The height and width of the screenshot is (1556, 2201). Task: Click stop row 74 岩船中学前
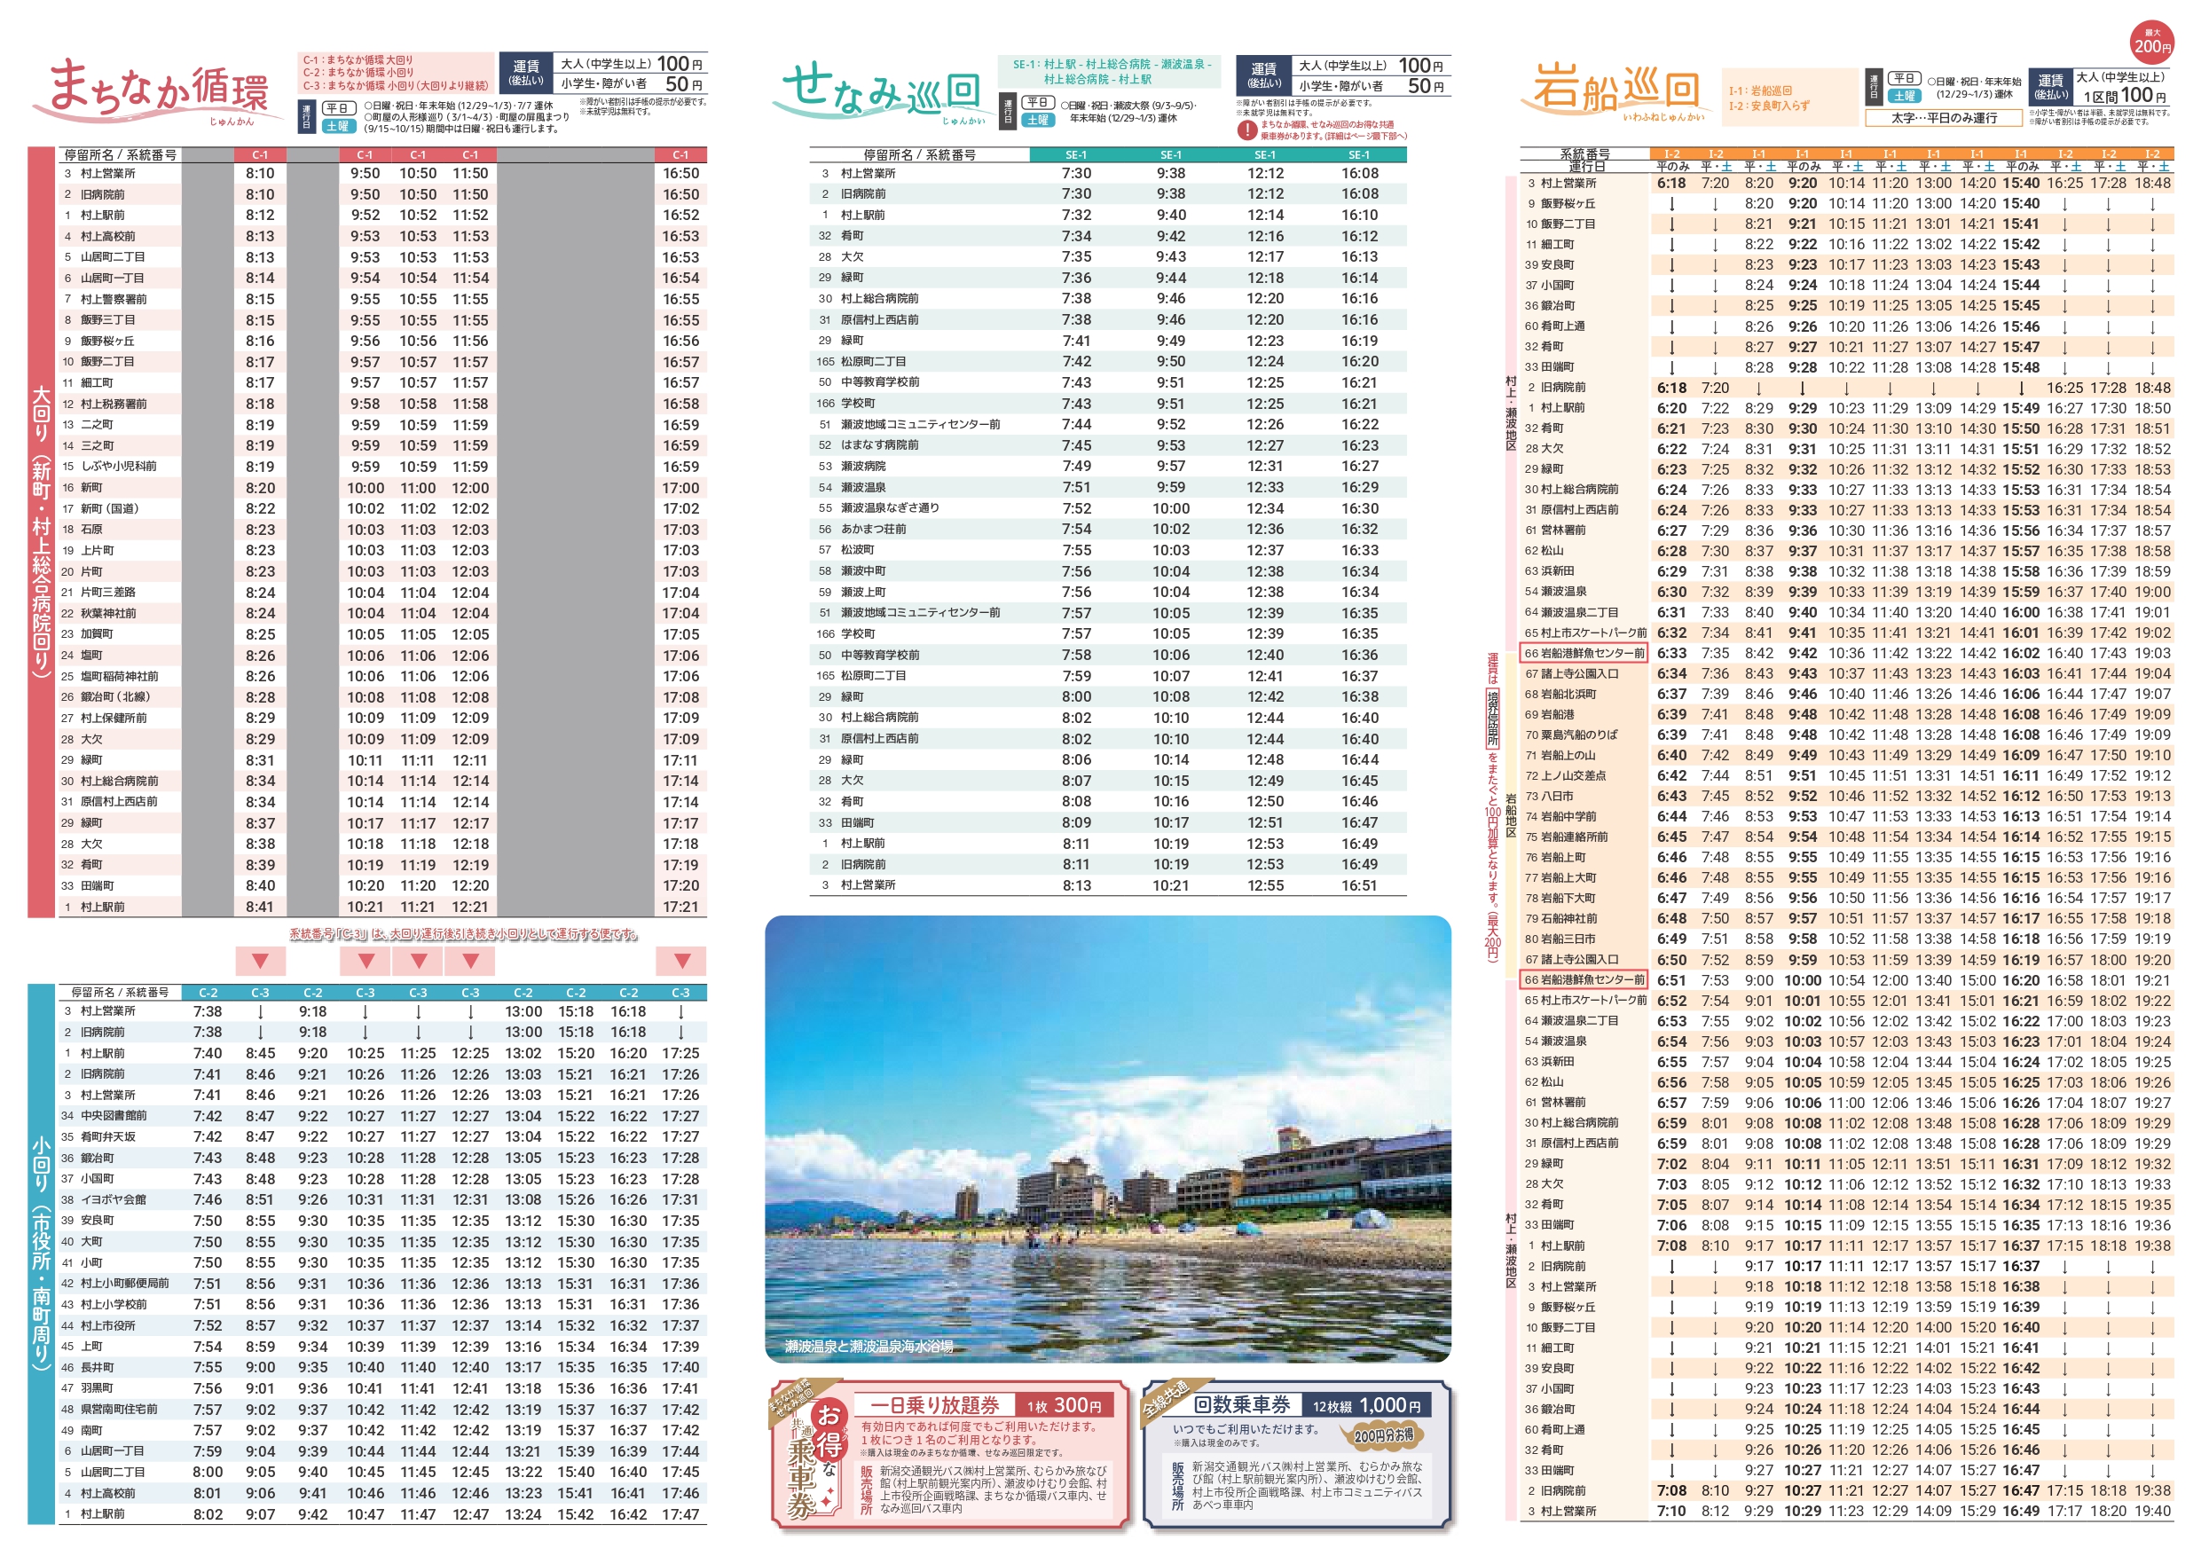pyautogui.click(x=1847, y=817)
